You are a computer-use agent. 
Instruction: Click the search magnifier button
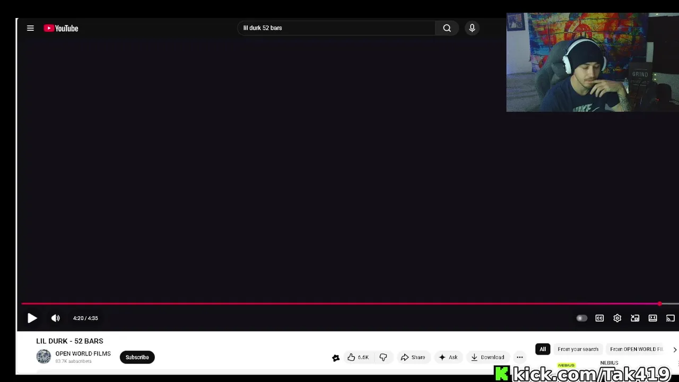pyautogui.click(x=447, y=28)
